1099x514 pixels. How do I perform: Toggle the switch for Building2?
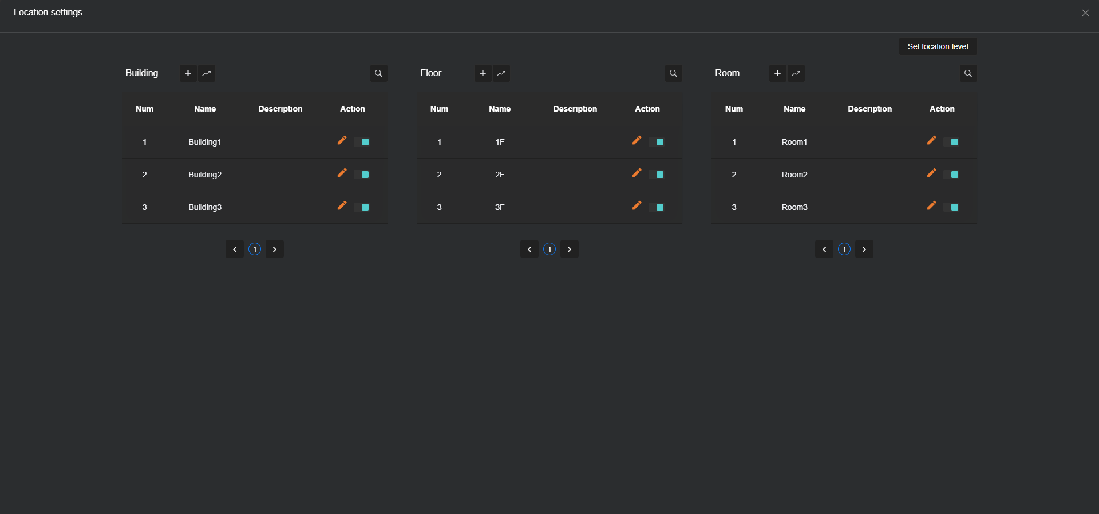click(362, 175)
